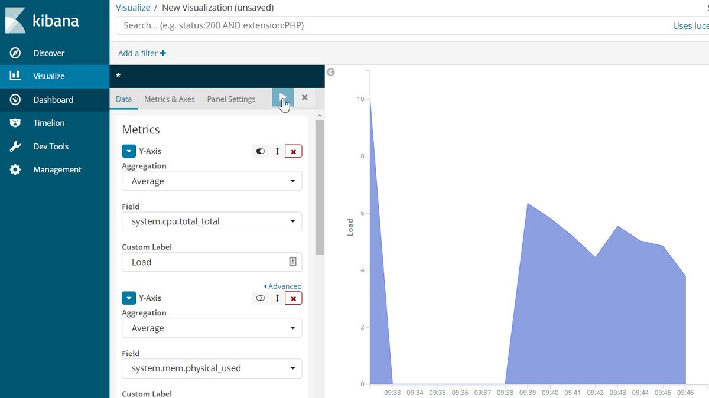The height and width of the screenshot is (398, 709).
Task: Click the Metrics section heading
Action: coord(141,129)
